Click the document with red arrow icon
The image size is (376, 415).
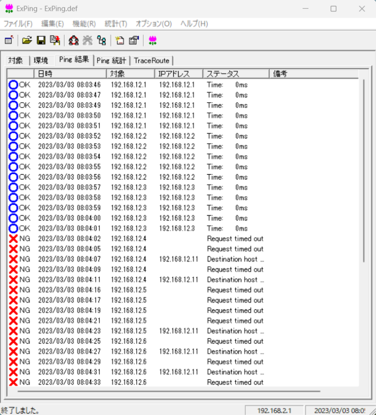coord(55,40)
